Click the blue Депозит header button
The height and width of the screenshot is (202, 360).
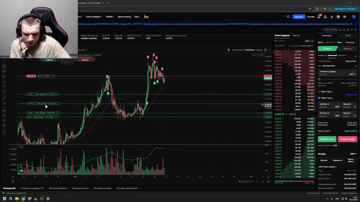(299, 17)
